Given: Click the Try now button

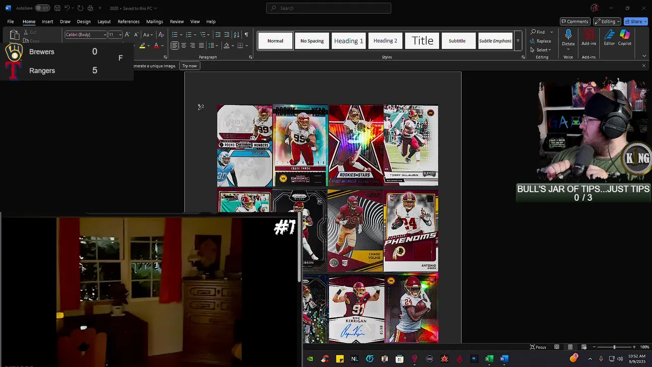Looking at the screenshot, I should 189,66.
